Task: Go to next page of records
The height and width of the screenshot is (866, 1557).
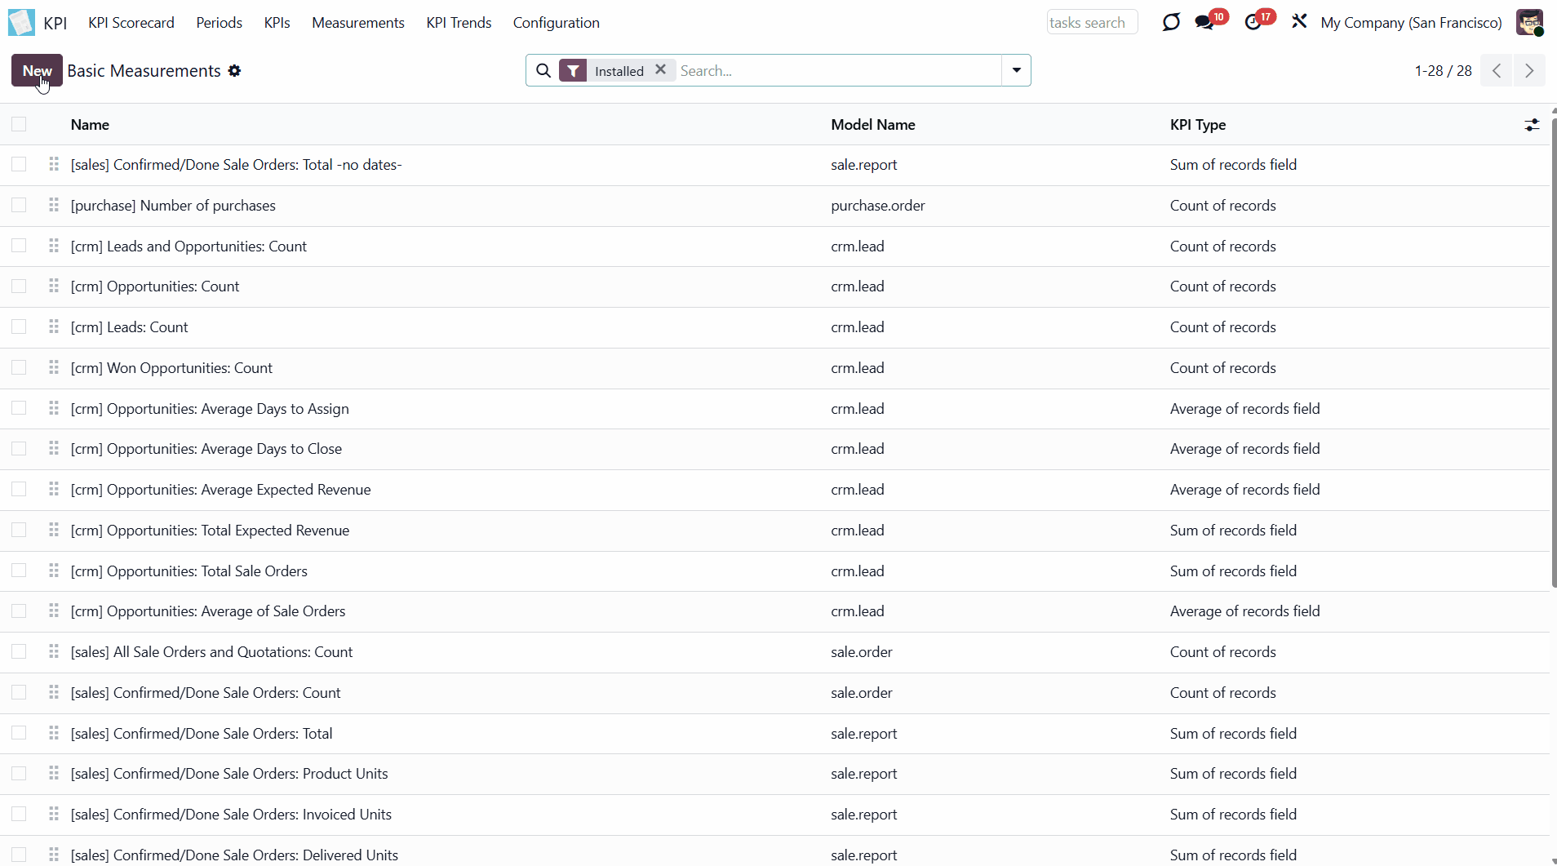Action: pos(1529,71)
